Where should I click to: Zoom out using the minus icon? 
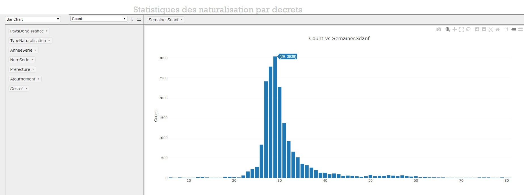pos(484,29)
